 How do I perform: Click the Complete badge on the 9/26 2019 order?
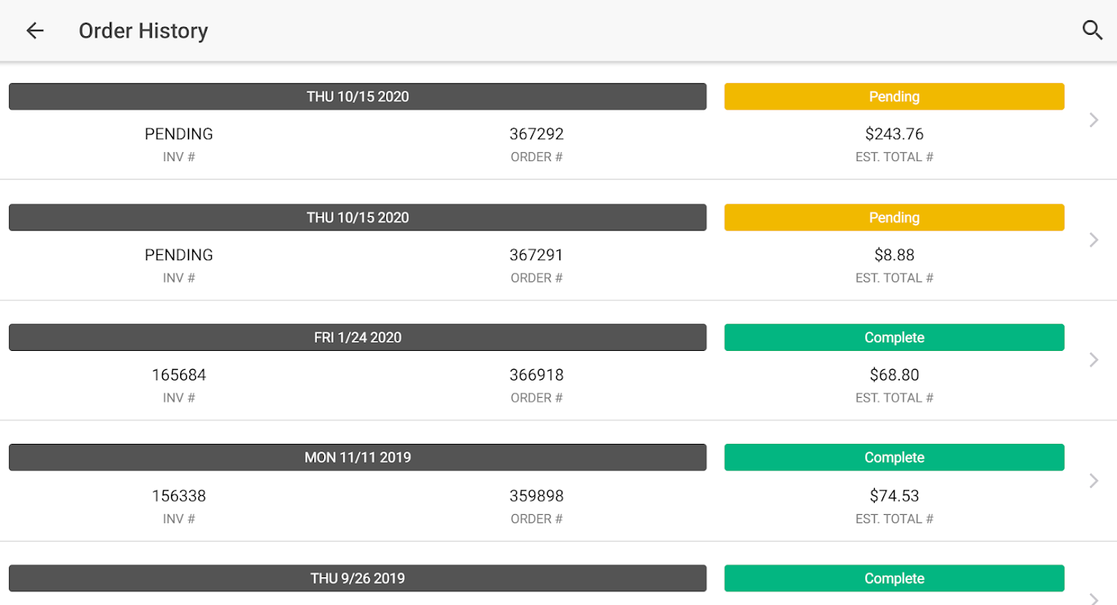tap(894, 579)
